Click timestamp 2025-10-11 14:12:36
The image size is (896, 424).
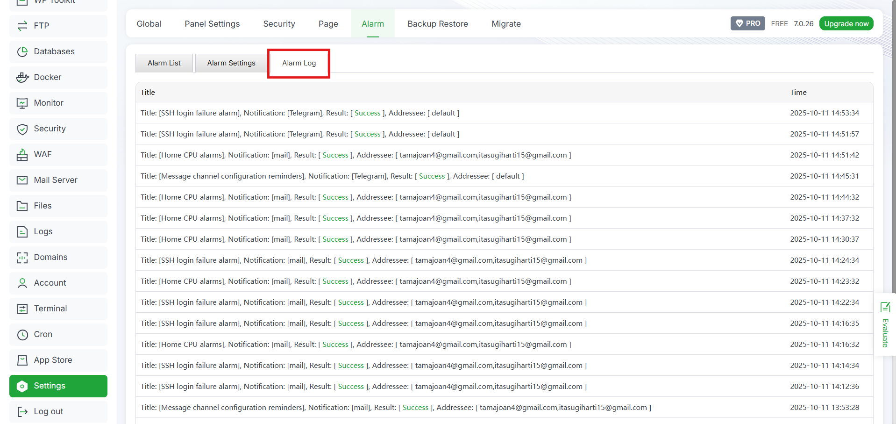[x=825, y=387]
